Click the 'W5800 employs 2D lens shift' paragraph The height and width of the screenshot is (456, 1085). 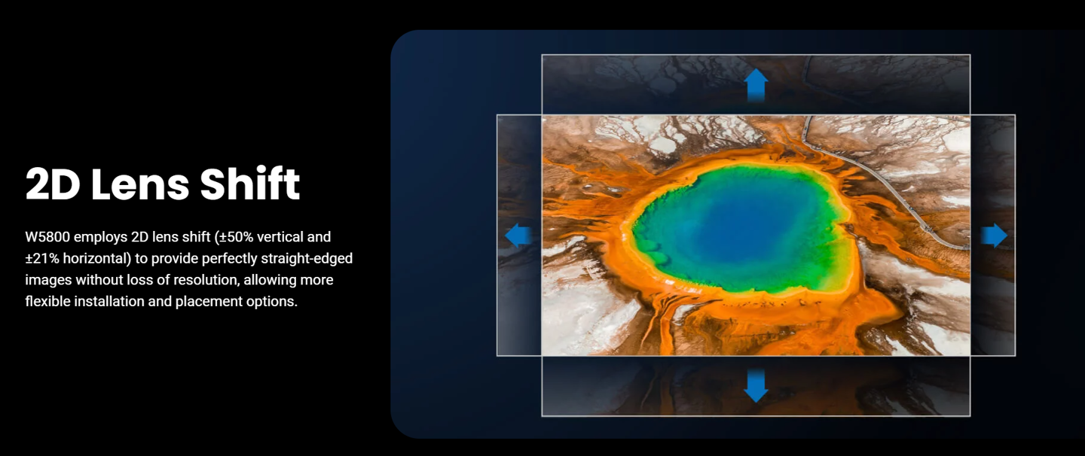(188, 269)
